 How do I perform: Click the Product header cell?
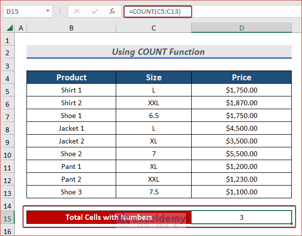[x=71, y=77]
